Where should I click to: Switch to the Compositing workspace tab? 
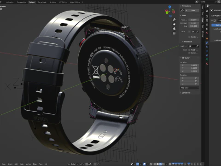[x=22, y=2]
